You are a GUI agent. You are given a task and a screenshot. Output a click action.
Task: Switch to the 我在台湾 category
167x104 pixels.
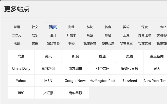(x=108, y=44)
